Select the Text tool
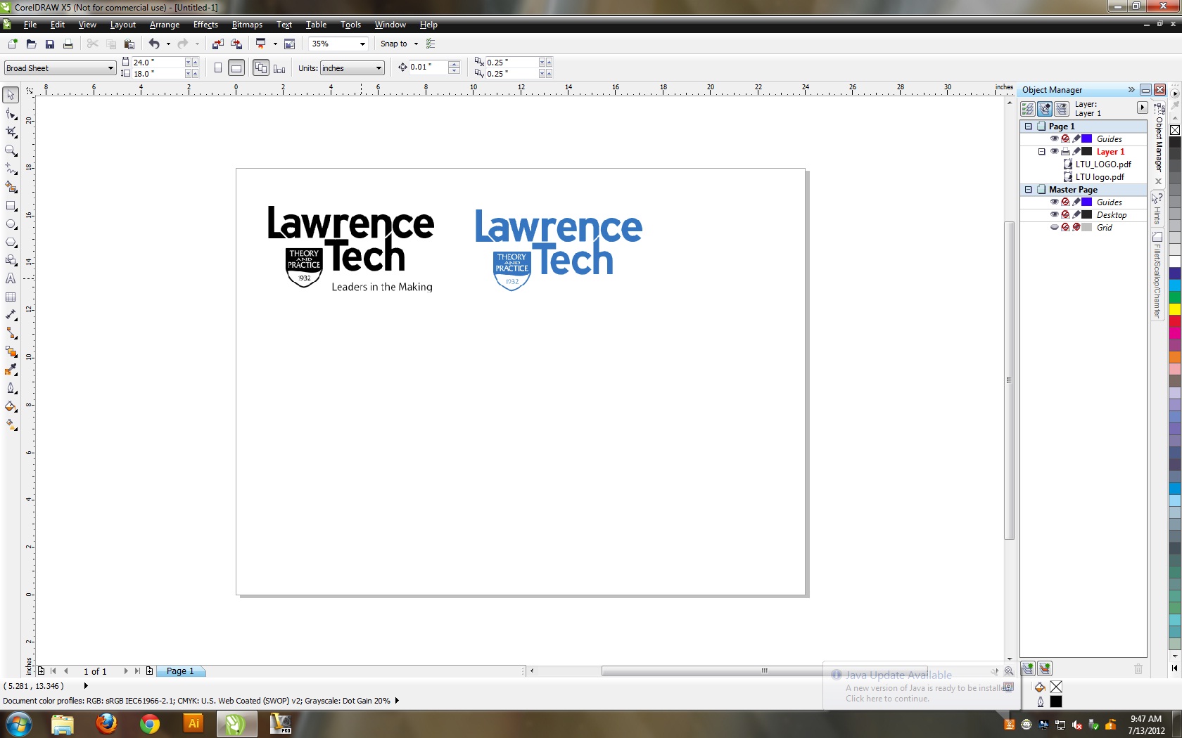 coord(11,278)
